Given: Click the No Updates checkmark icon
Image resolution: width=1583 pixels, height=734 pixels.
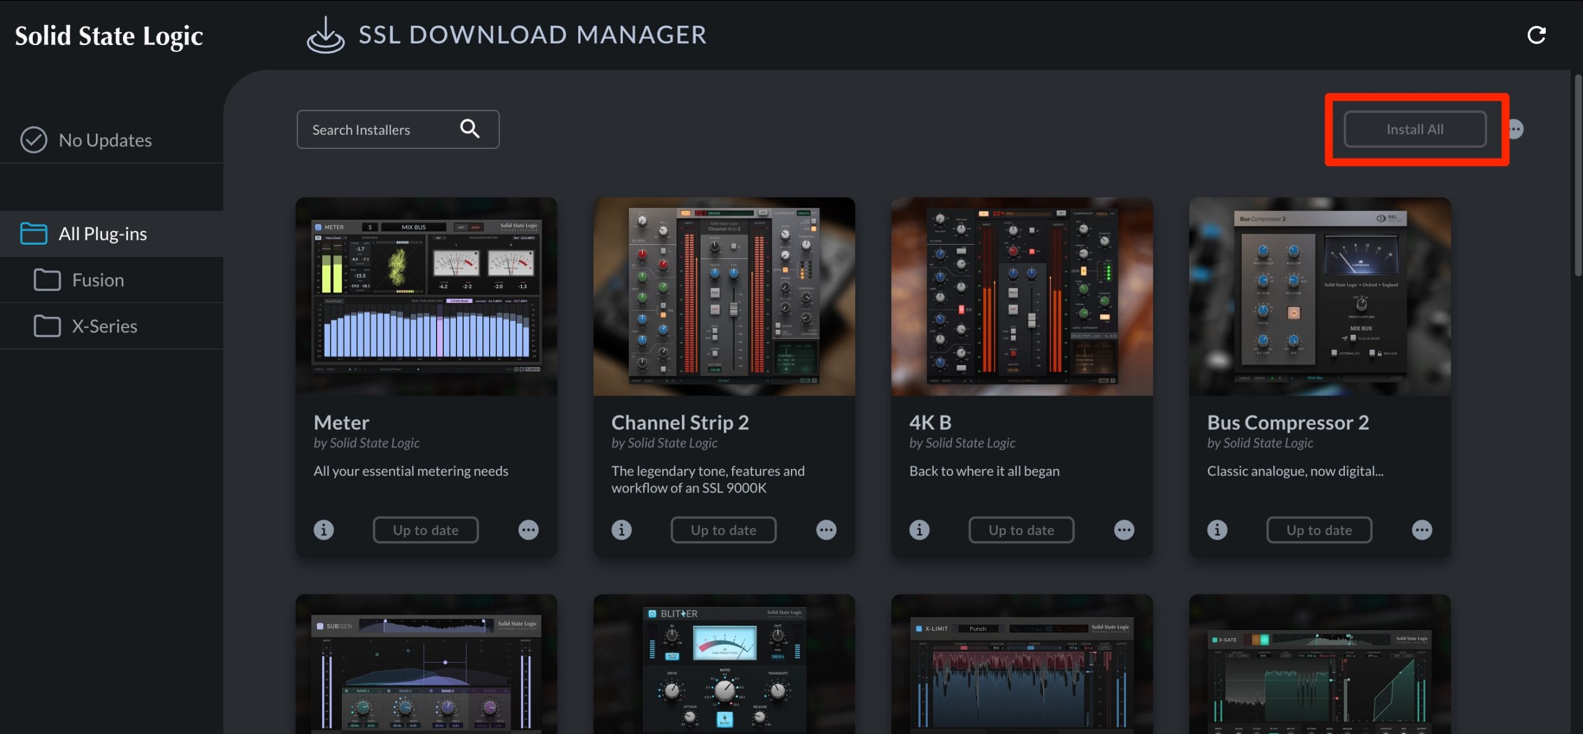Looking at the screenshot, I should tap(33, 140).
